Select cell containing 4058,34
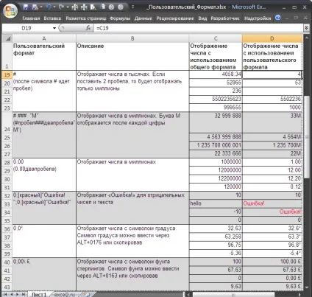312x297 pixels. coord(216,74)
